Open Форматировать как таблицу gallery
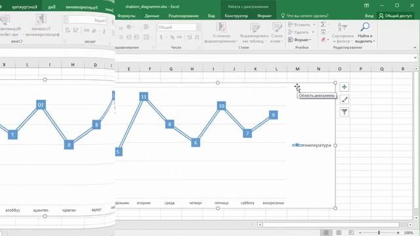The height and width of the screenshot is (236, 420). click(254, 33)
